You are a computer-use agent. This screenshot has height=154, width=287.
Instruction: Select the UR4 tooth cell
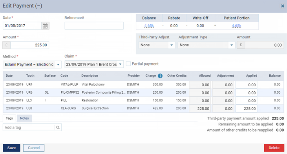[x=29, y=84]
